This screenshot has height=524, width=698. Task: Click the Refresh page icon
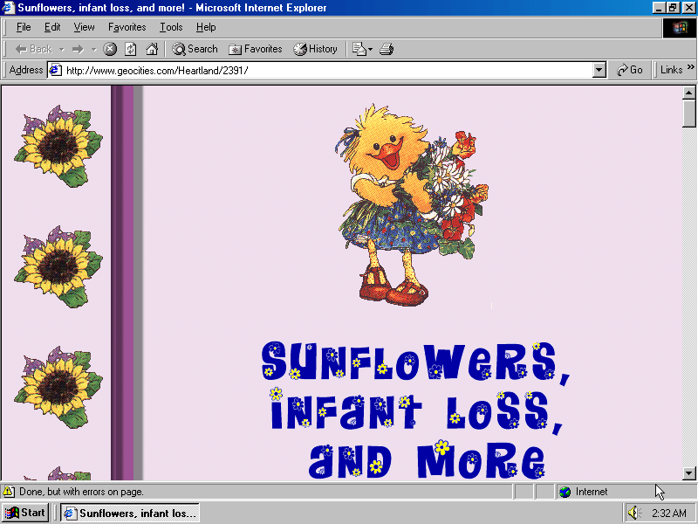[x=131, y=49]
